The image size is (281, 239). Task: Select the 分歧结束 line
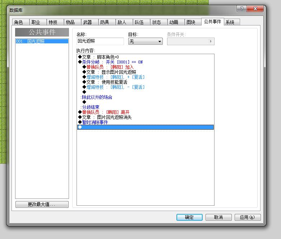145,107
